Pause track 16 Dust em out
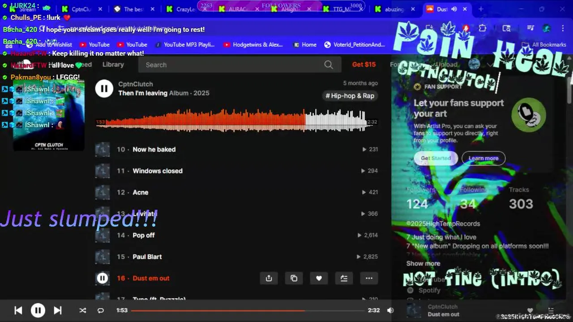The height and width of the screenshot is (322, 573). tap(103, 278)
